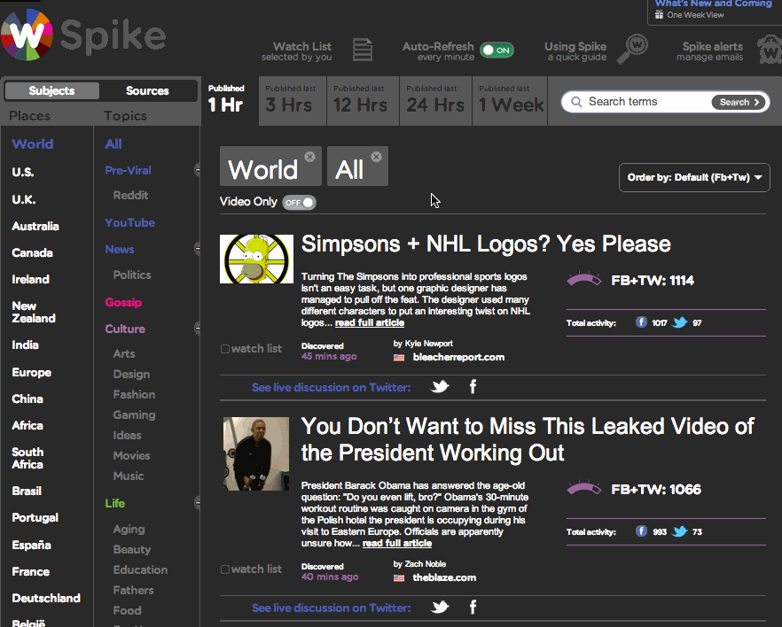This screenshot has height=627, width=782.
Task: Click the Twitter bird for Simpsons article discussion
Action: point(439,387)
